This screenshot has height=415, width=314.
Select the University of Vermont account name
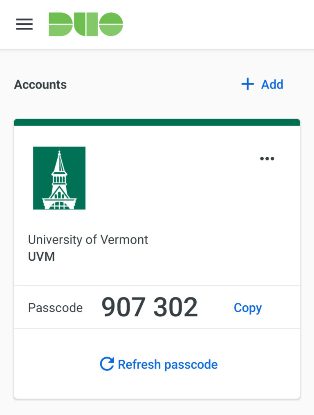[87, 239]
